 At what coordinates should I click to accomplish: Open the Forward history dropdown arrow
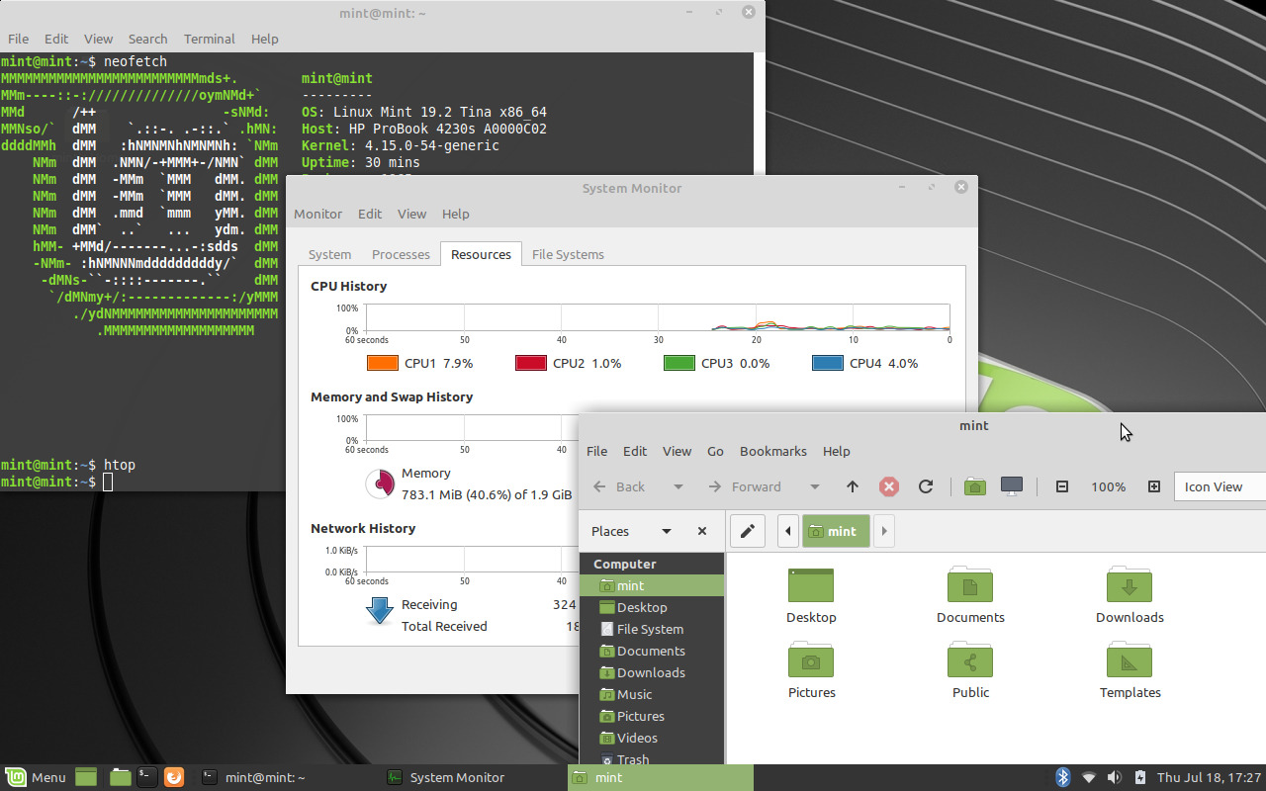point(815,486)
